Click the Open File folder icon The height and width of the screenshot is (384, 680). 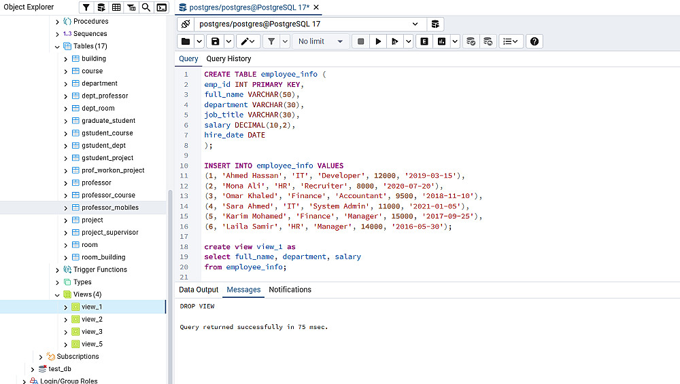(x=186, y=41)
